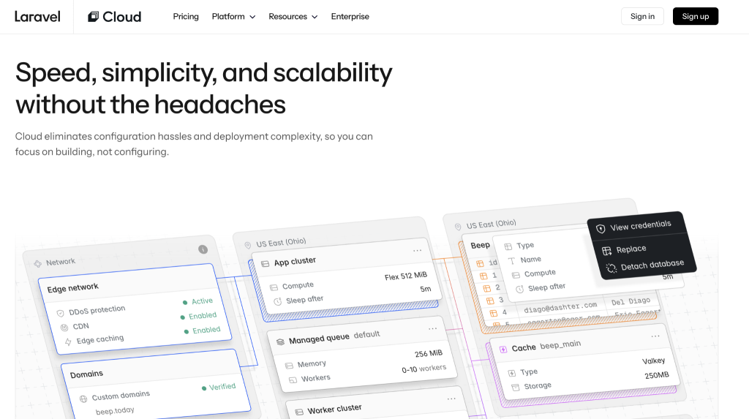Click the 0-10 workers value

click(x=424, y=369)
